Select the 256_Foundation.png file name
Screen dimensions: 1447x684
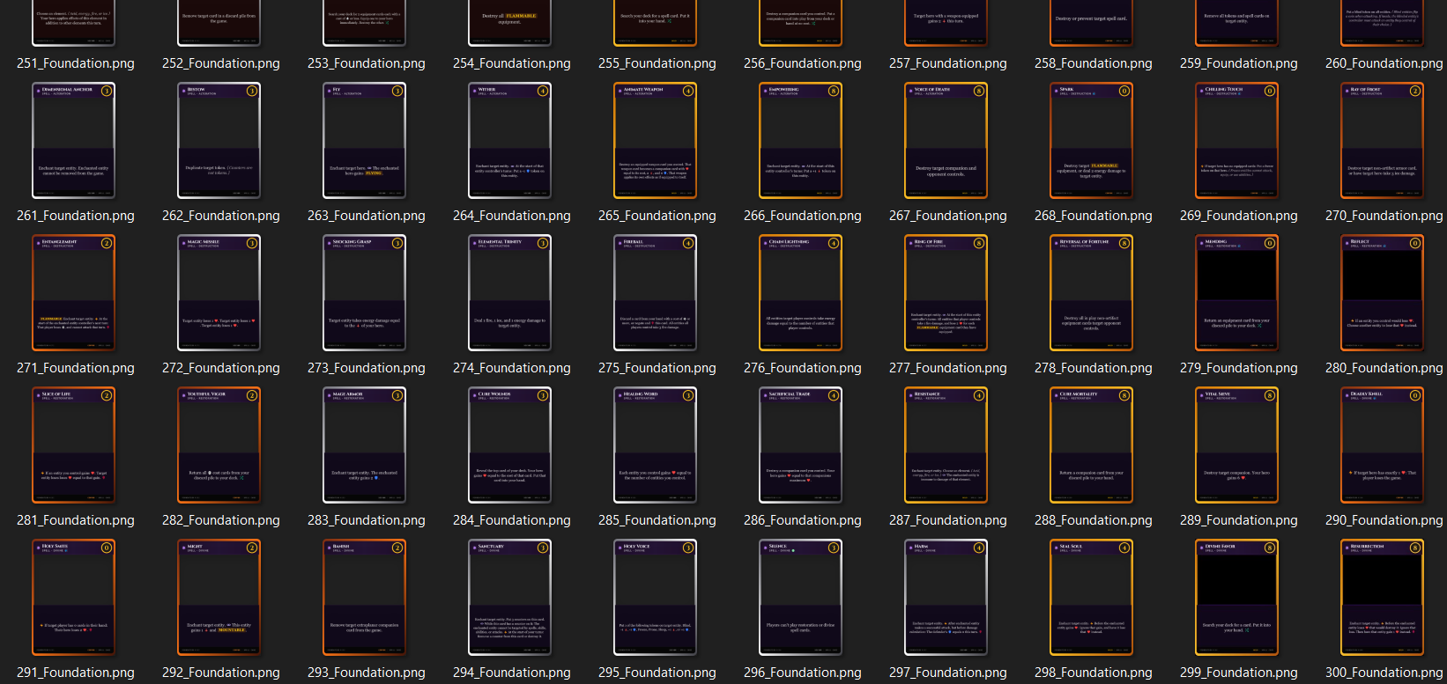803,63
